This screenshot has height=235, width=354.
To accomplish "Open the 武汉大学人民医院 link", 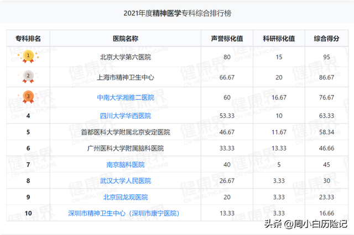I will click(126, 181).
